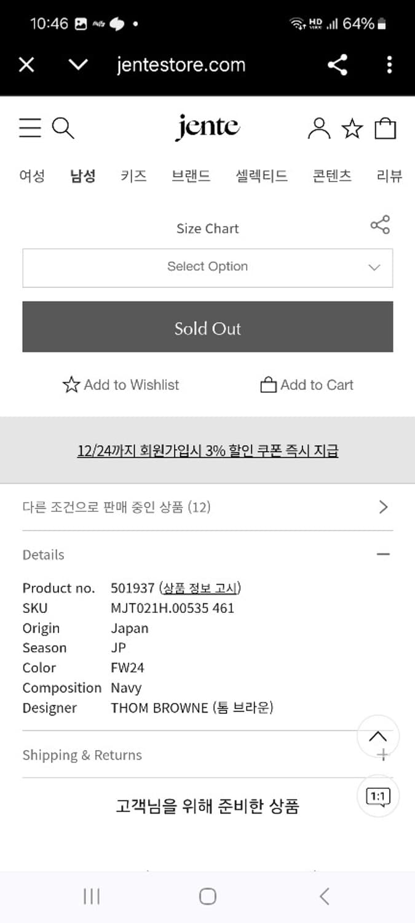Open the hamburger navigation menu
The height and width of the screenshot is (923, 415).
30,128
